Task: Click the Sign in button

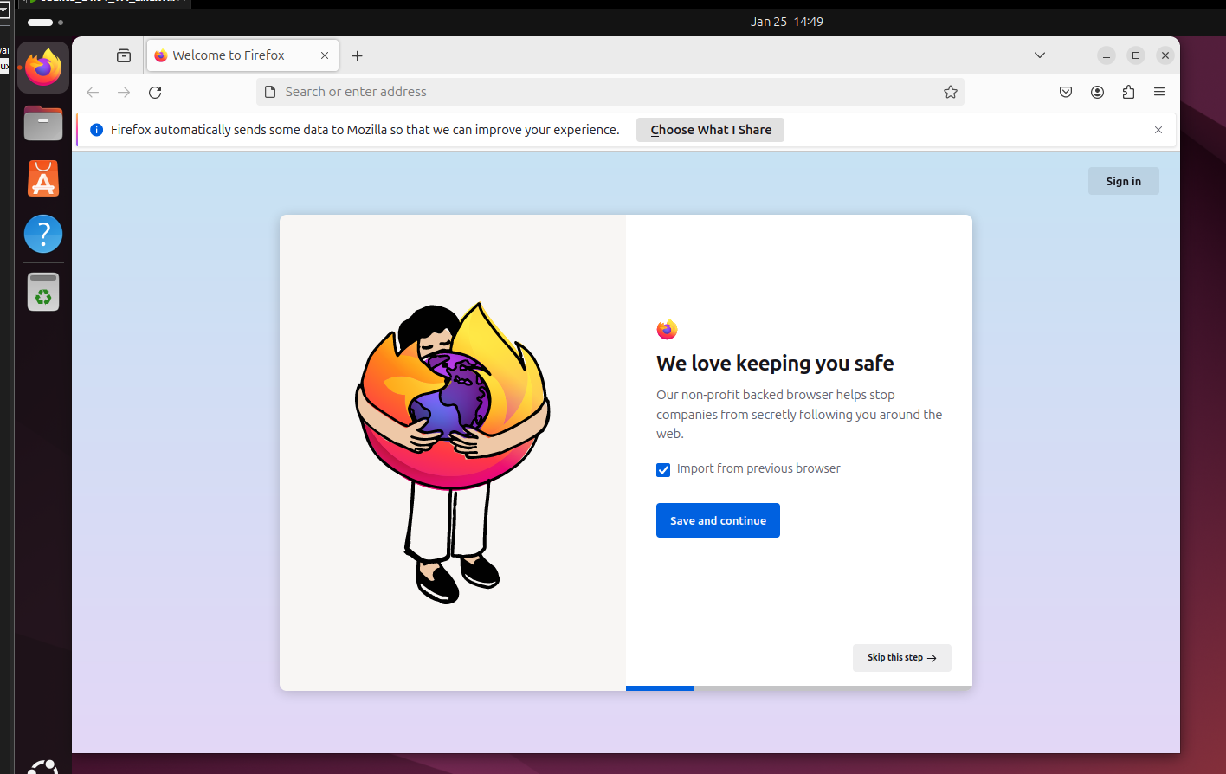Action: (x=1123, y=181)
